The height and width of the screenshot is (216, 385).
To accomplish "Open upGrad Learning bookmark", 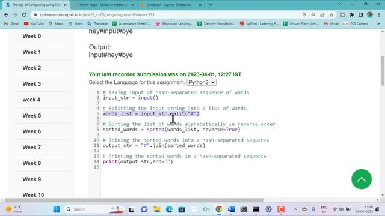I will (259, 23).
